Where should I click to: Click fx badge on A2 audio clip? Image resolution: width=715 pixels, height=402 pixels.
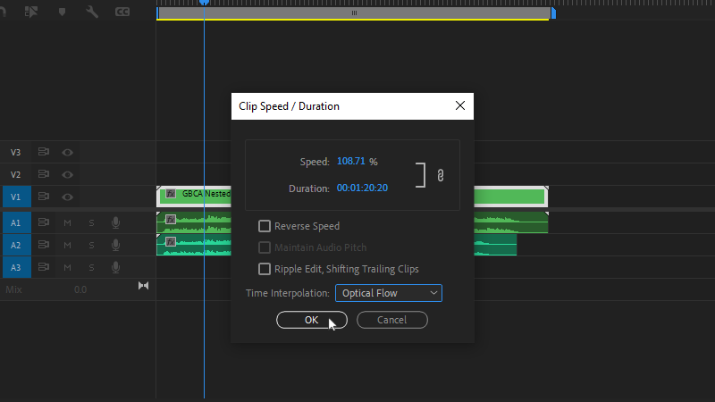point(171,241)
